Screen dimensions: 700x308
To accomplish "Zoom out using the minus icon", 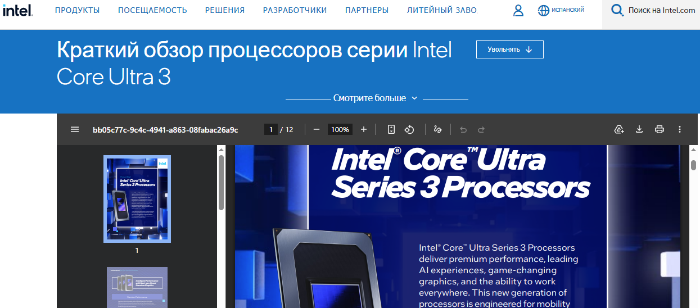I will point(317,129).
